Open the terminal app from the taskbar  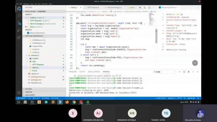tap(32, 102)
